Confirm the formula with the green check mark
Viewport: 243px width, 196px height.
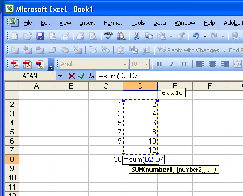(82, 76)
